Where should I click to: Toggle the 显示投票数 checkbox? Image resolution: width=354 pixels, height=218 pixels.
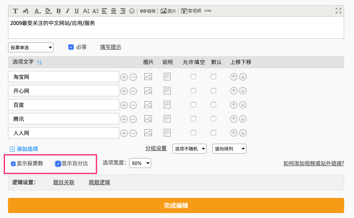pyautogui.click(x=13, y=164)
